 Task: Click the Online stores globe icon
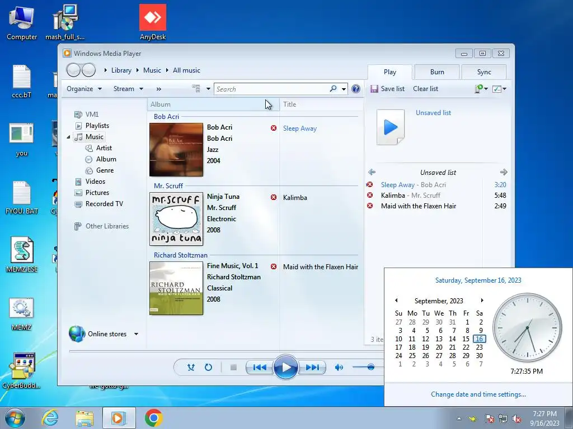pyautogui.click(x=77, y=334)
